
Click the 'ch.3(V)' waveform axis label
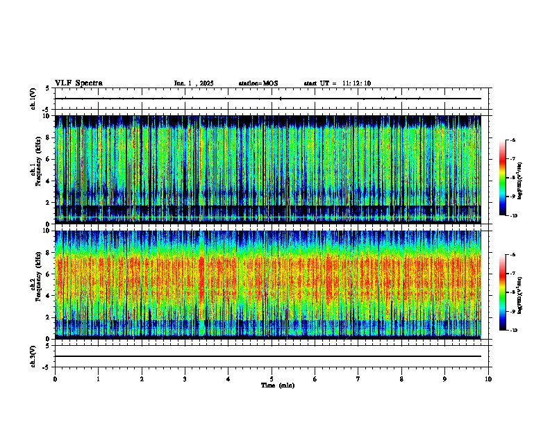pos(33,356)
